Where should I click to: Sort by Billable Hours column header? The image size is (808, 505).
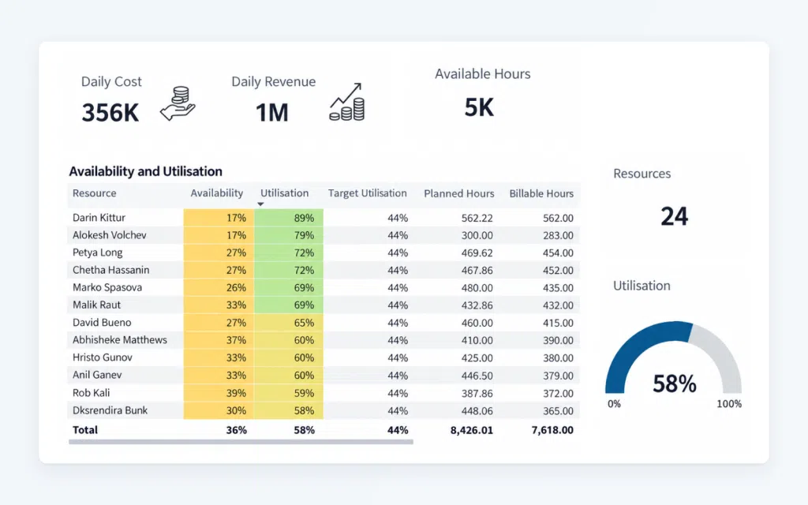point(541,194)
